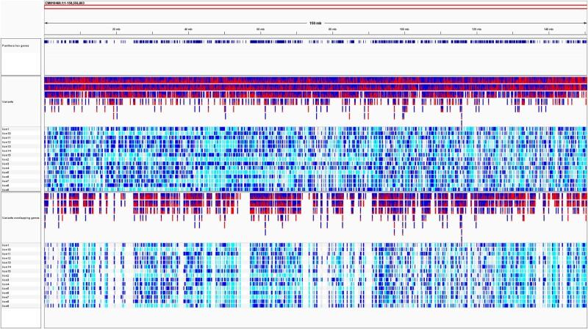Select lion13 in Variants overlapping genes track
588x329 pixels.
(x=7, y=262)
